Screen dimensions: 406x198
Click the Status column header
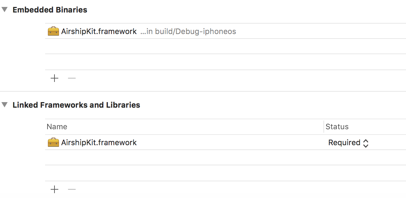337,127
